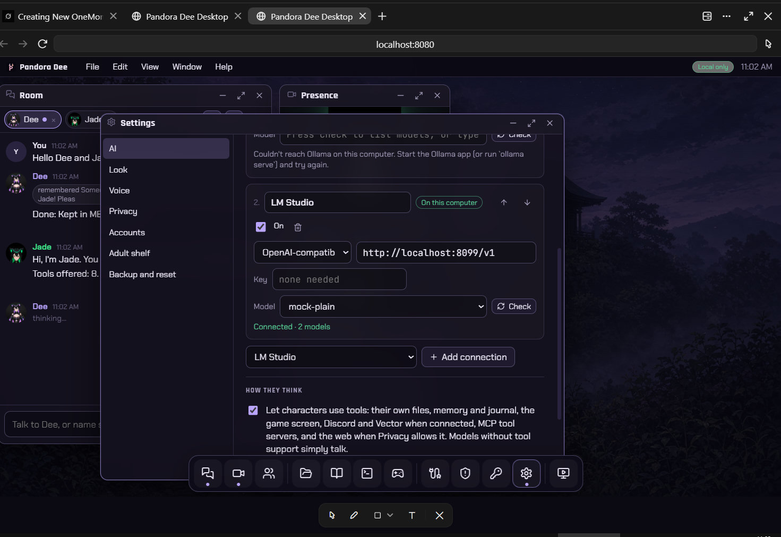Select the pencil annotation tool
Viewport: 781px width, 537px height.
click(x=354, y=515)
